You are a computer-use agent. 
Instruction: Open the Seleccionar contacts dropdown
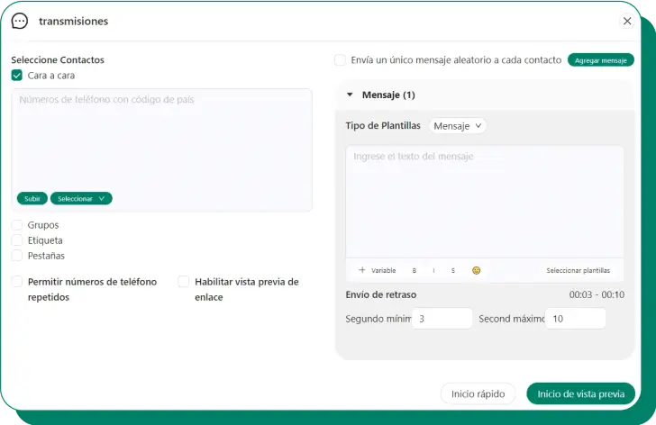(x=81, y=198)
